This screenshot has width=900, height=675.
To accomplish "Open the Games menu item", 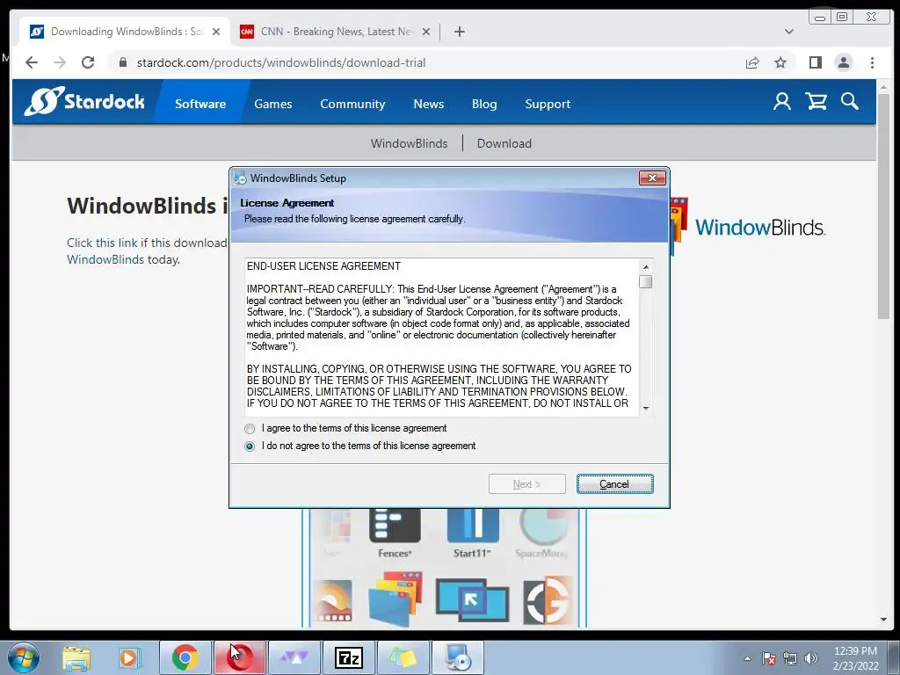I will [273, 104].
